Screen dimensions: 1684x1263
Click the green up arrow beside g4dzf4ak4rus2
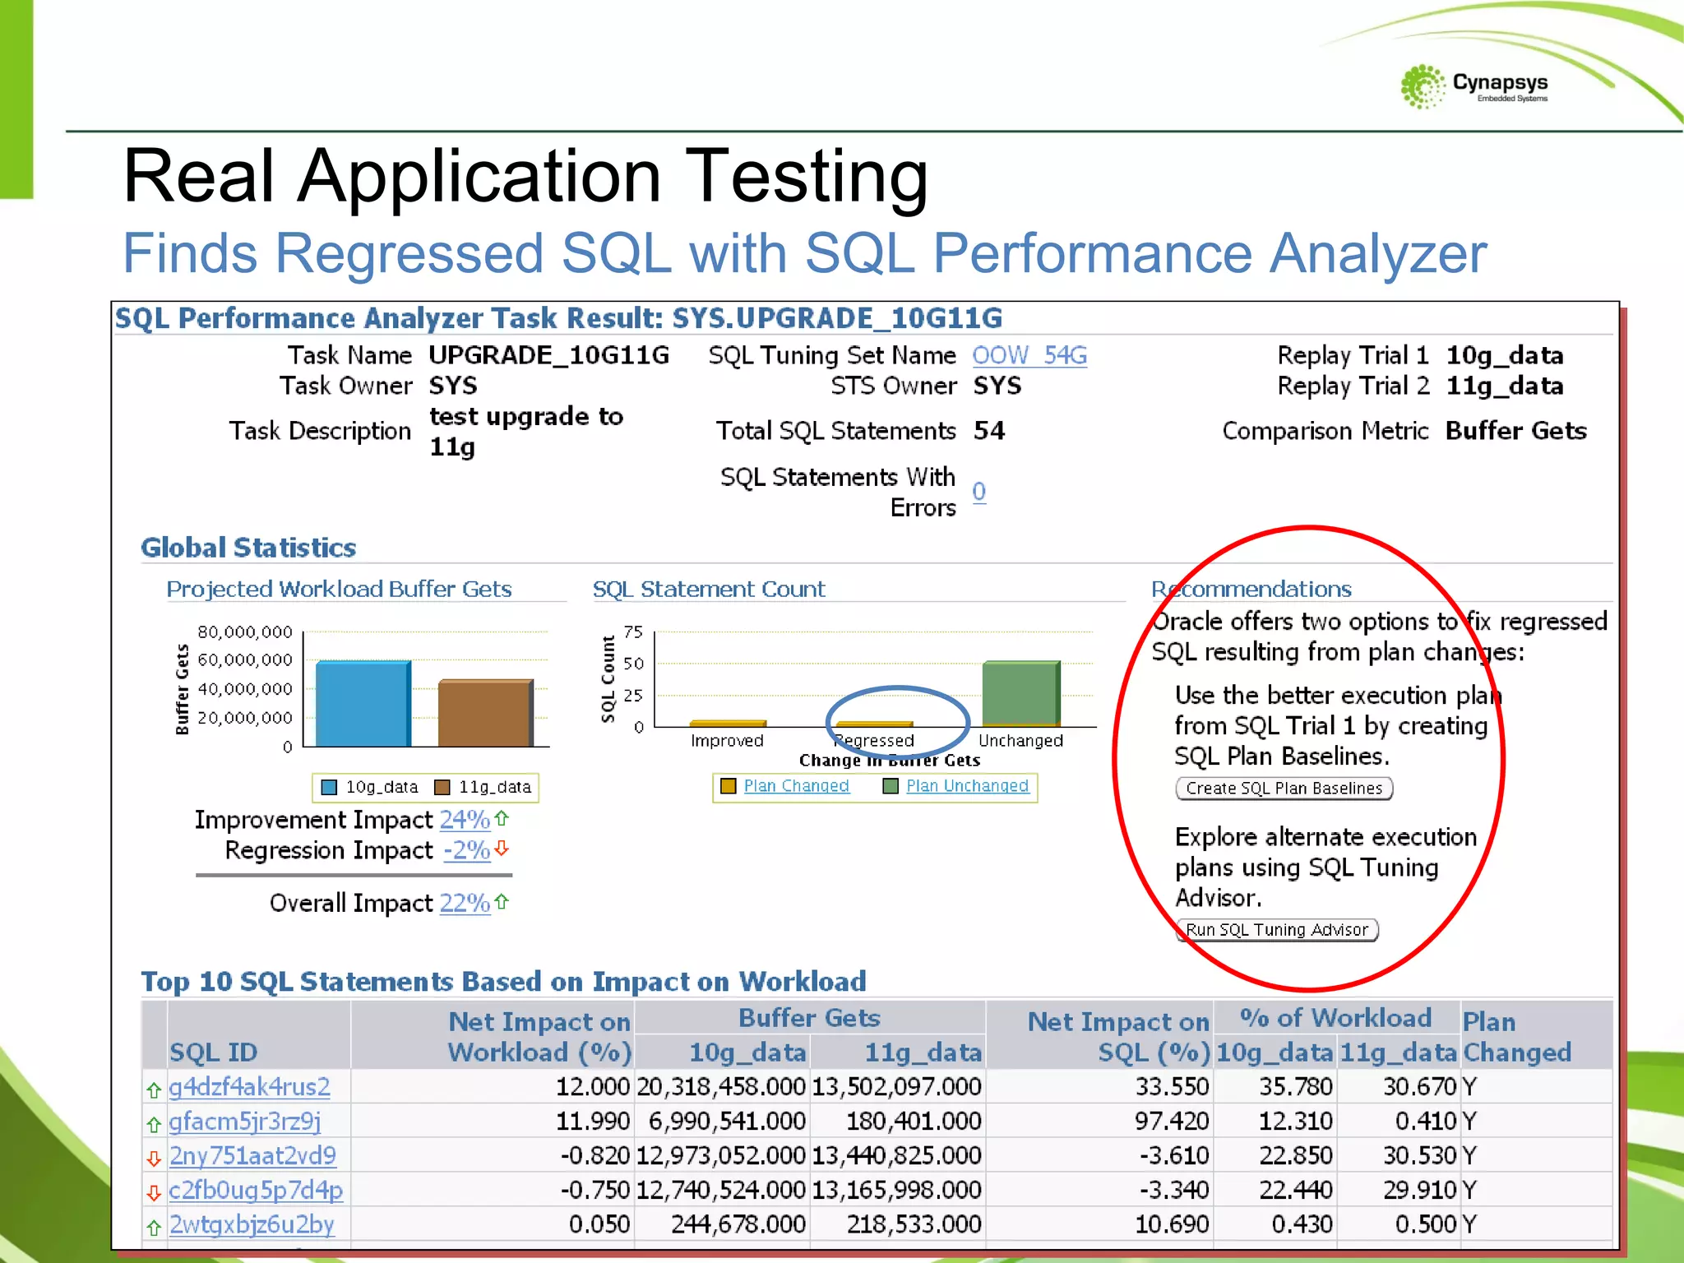point(153,1090)
